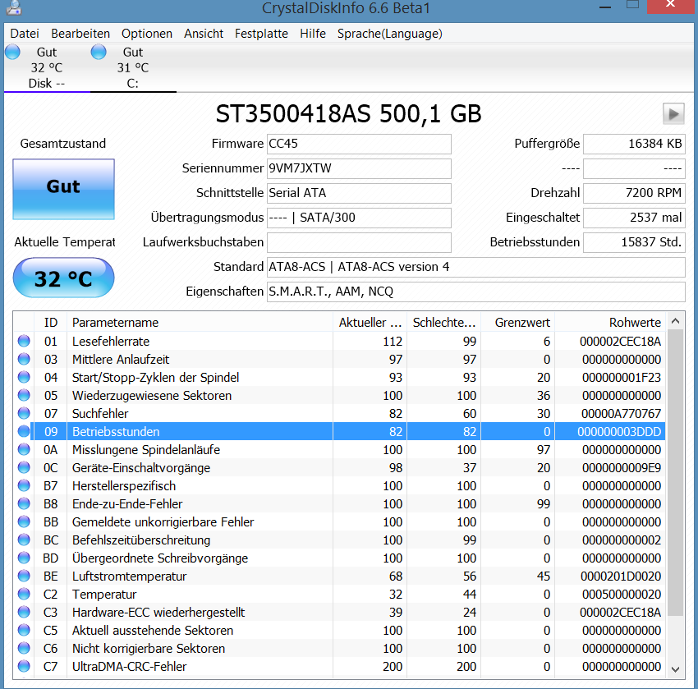Click the status orb of Temperatur C2 row
Screen dimensions: 698x689
(24, 594)
